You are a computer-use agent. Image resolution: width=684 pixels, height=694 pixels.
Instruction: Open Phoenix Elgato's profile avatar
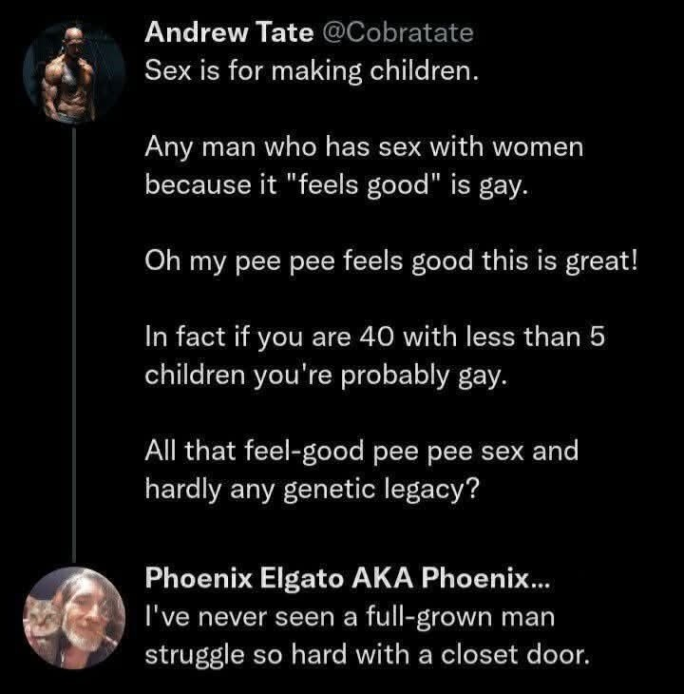pos(74,615)
